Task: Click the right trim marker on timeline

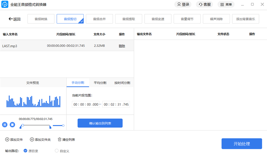Action: 50,127
